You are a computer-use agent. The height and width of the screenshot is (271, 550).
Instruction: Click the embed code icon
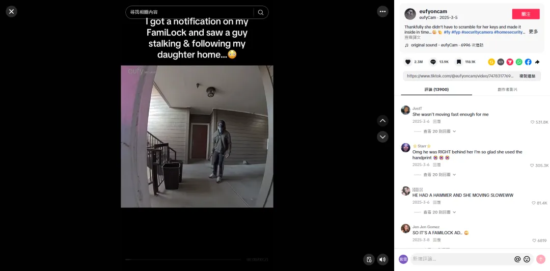point(501,62)
